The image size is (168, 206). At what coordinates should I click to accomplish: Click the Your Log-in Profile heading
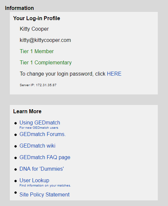point(36,18)
